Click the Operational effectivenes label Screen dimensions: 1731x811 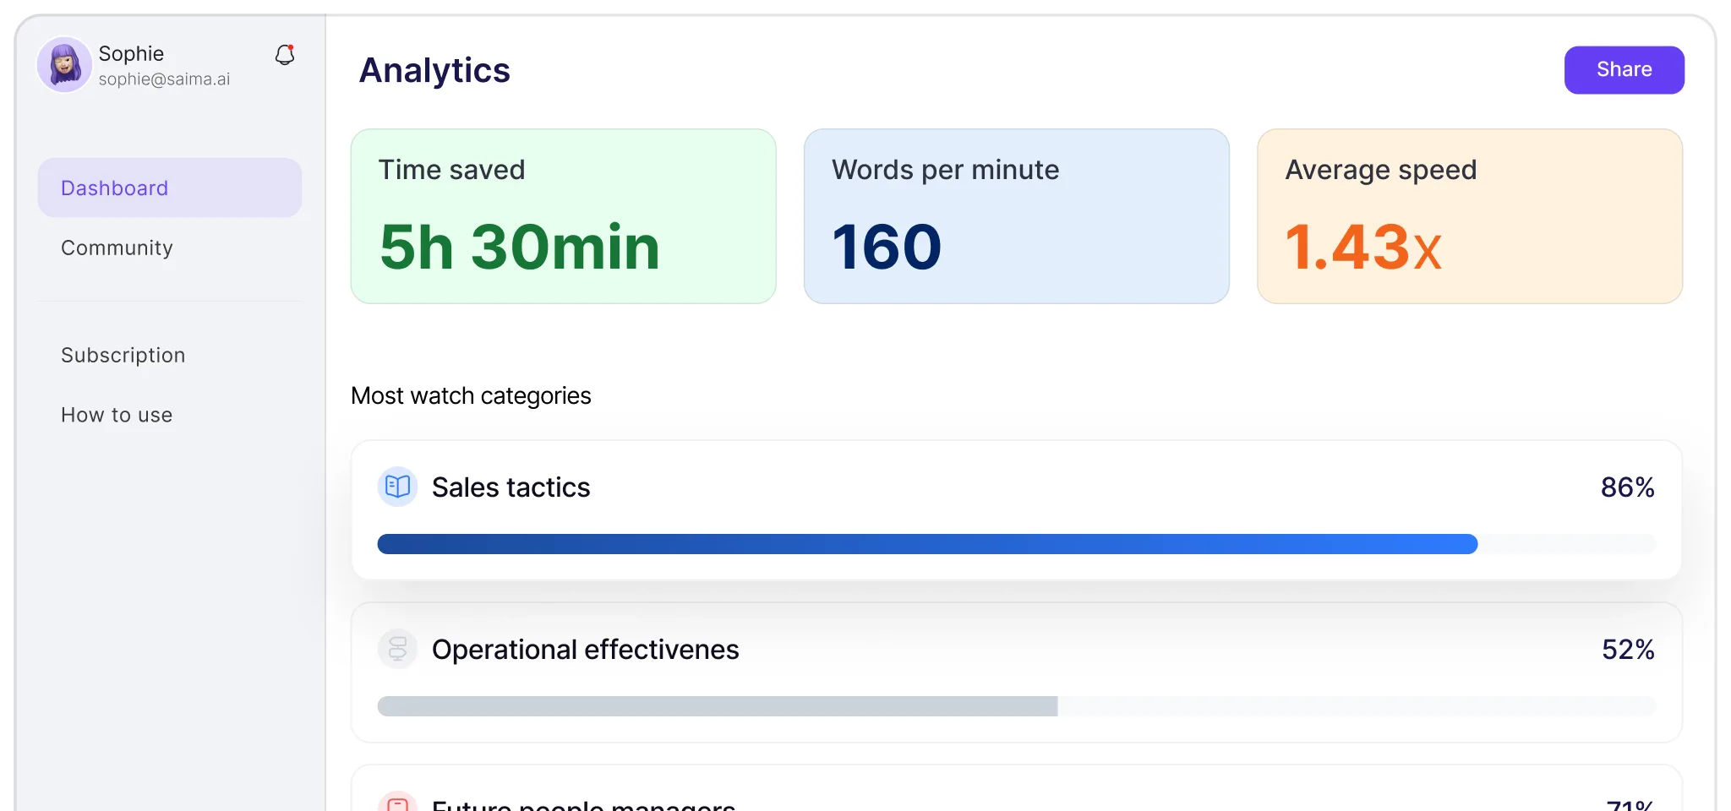point(585,650)
